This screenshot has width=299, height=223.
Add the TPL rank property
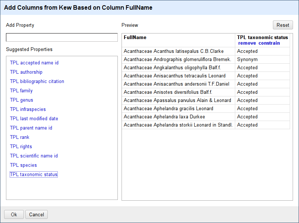coord(19,137)
